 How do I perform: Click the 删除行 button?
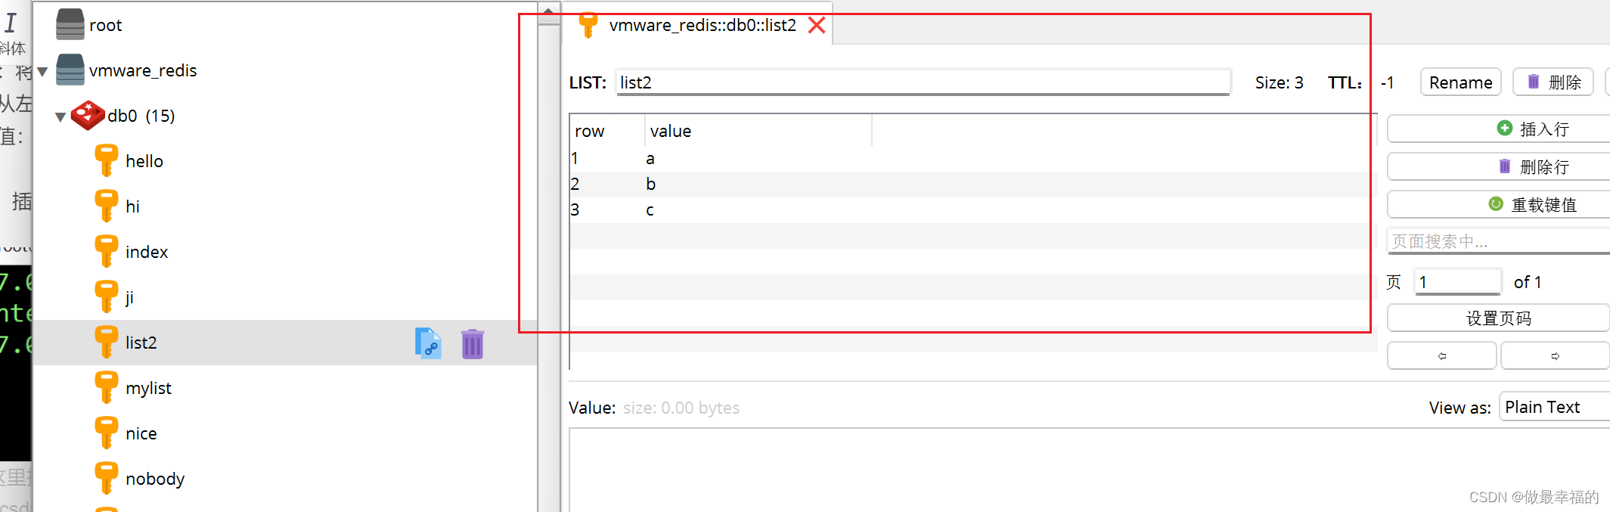pos(1499,166)
